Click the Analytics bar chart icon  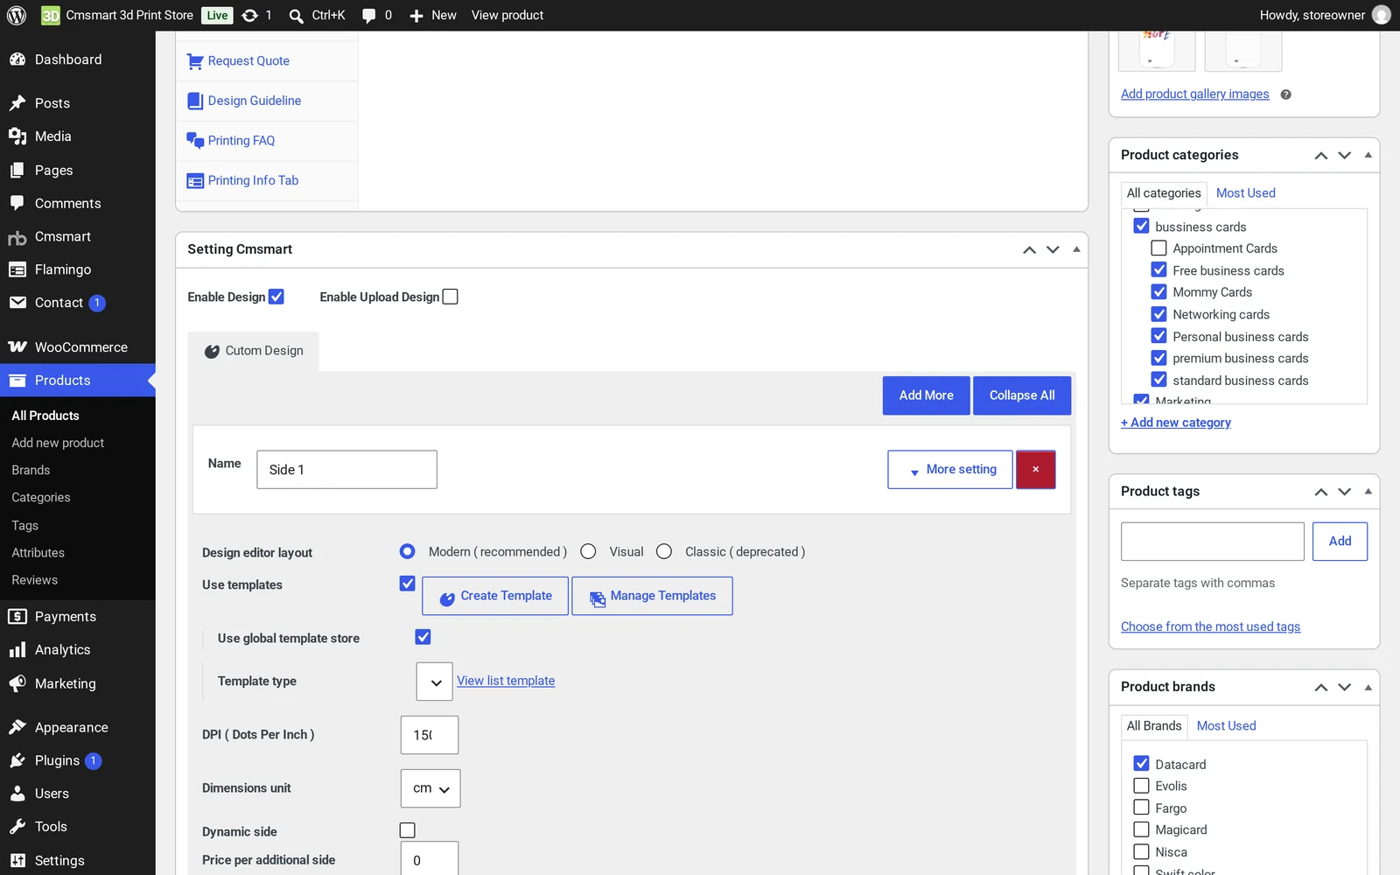(17, 650)
